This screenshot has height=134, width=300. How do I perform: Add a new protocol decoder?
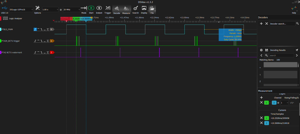point(261,24)
